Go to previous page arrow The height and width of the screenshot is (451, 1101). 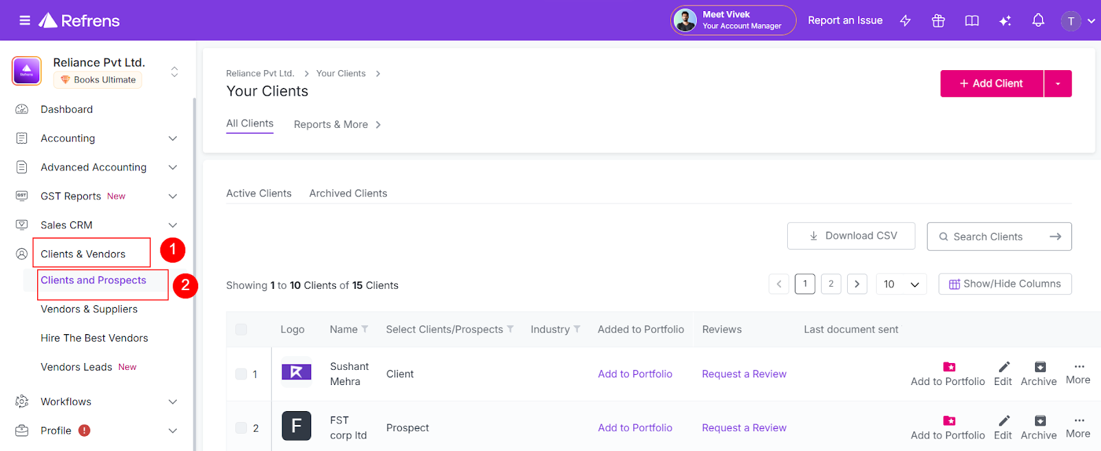[x=779, y=284]
